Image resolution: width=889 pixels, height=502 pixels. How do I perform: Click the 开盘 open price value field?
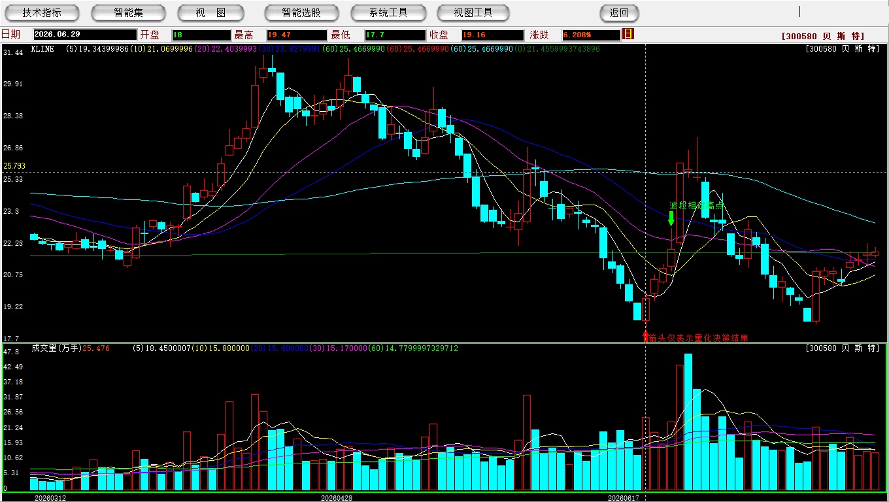(x=201, y=35)
